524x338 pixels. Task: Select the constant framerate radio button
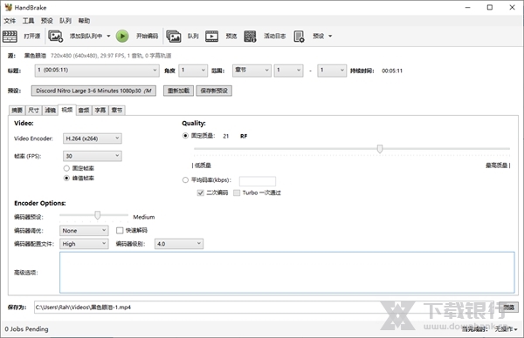click(66, 168)
